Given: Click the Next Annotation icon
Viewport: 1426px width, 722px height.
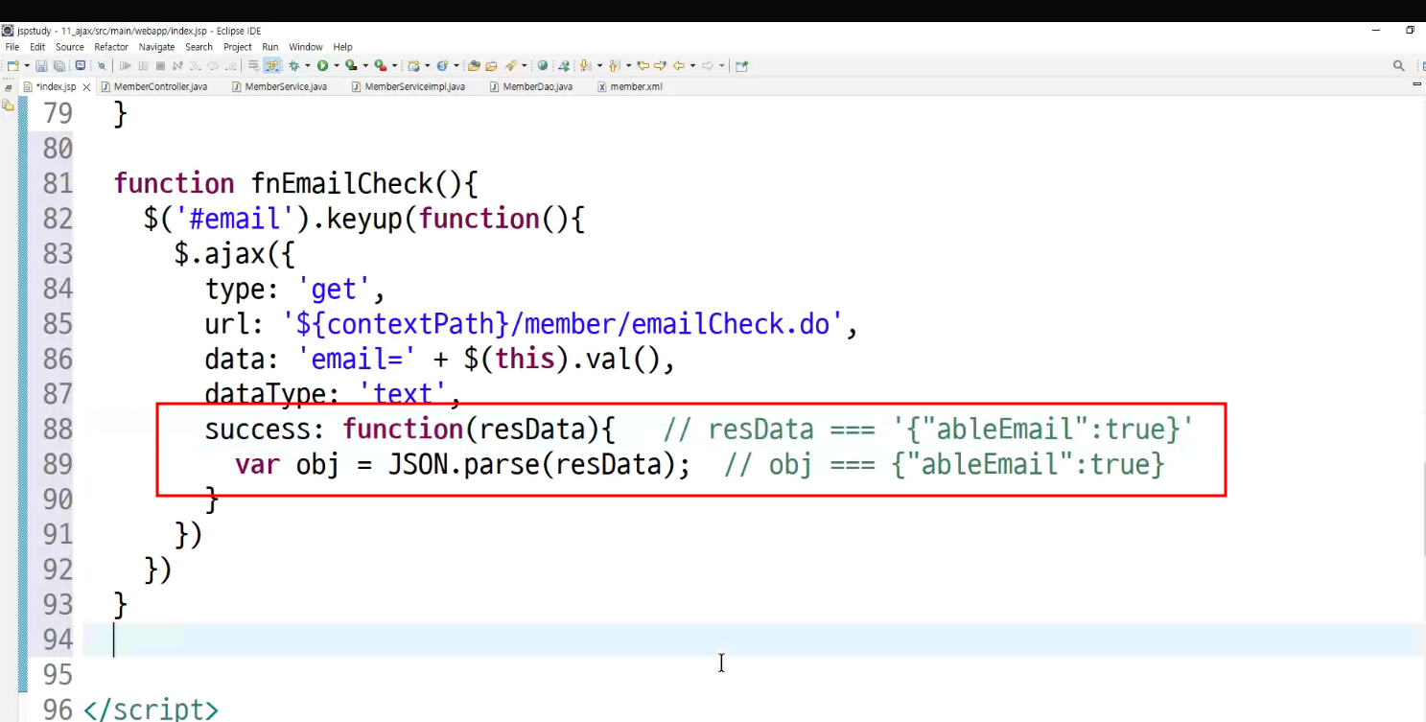Looking at the screenshot, I should 586,66.
